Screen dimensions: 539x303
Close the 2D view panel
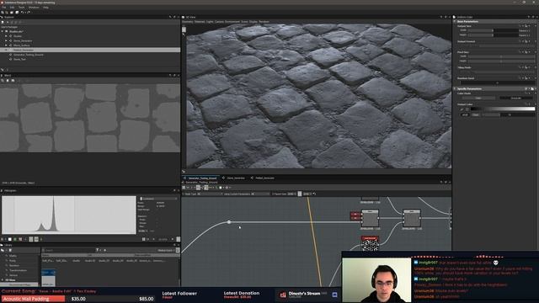pos(179,75)
